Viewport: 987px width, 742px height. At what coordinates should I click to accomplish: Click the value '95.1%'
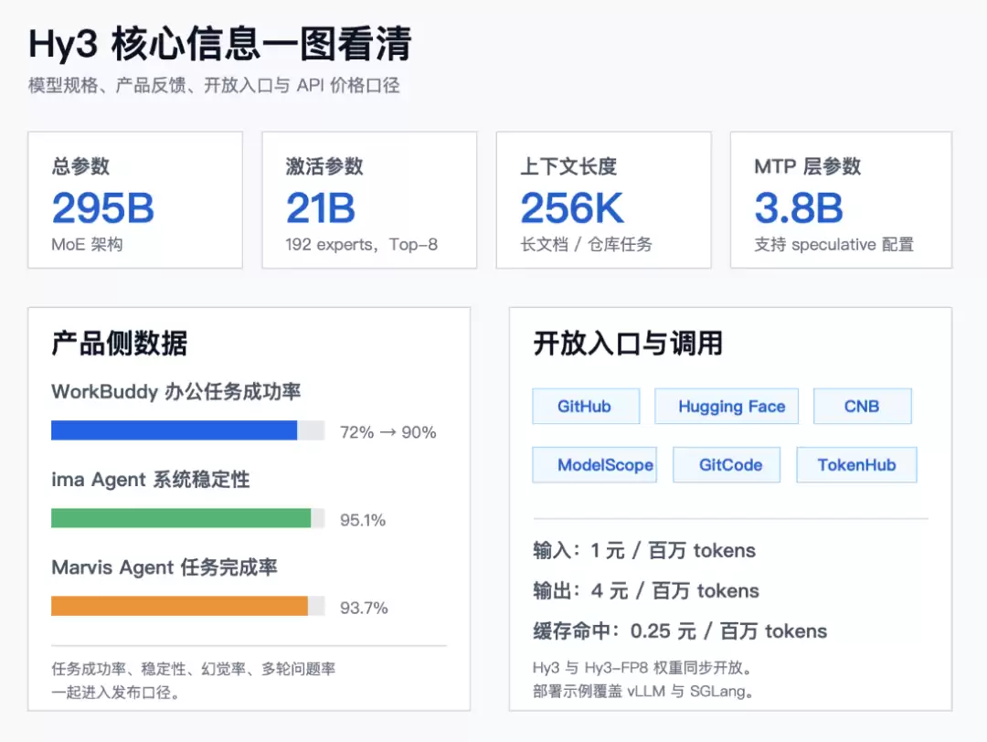point(363,521)
